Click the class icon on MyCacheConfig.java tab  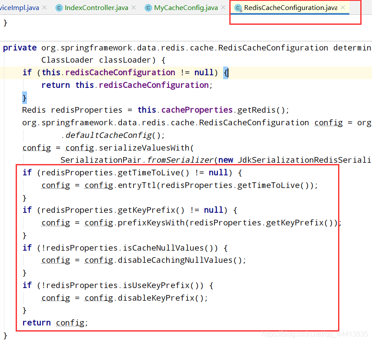point(148,8)
